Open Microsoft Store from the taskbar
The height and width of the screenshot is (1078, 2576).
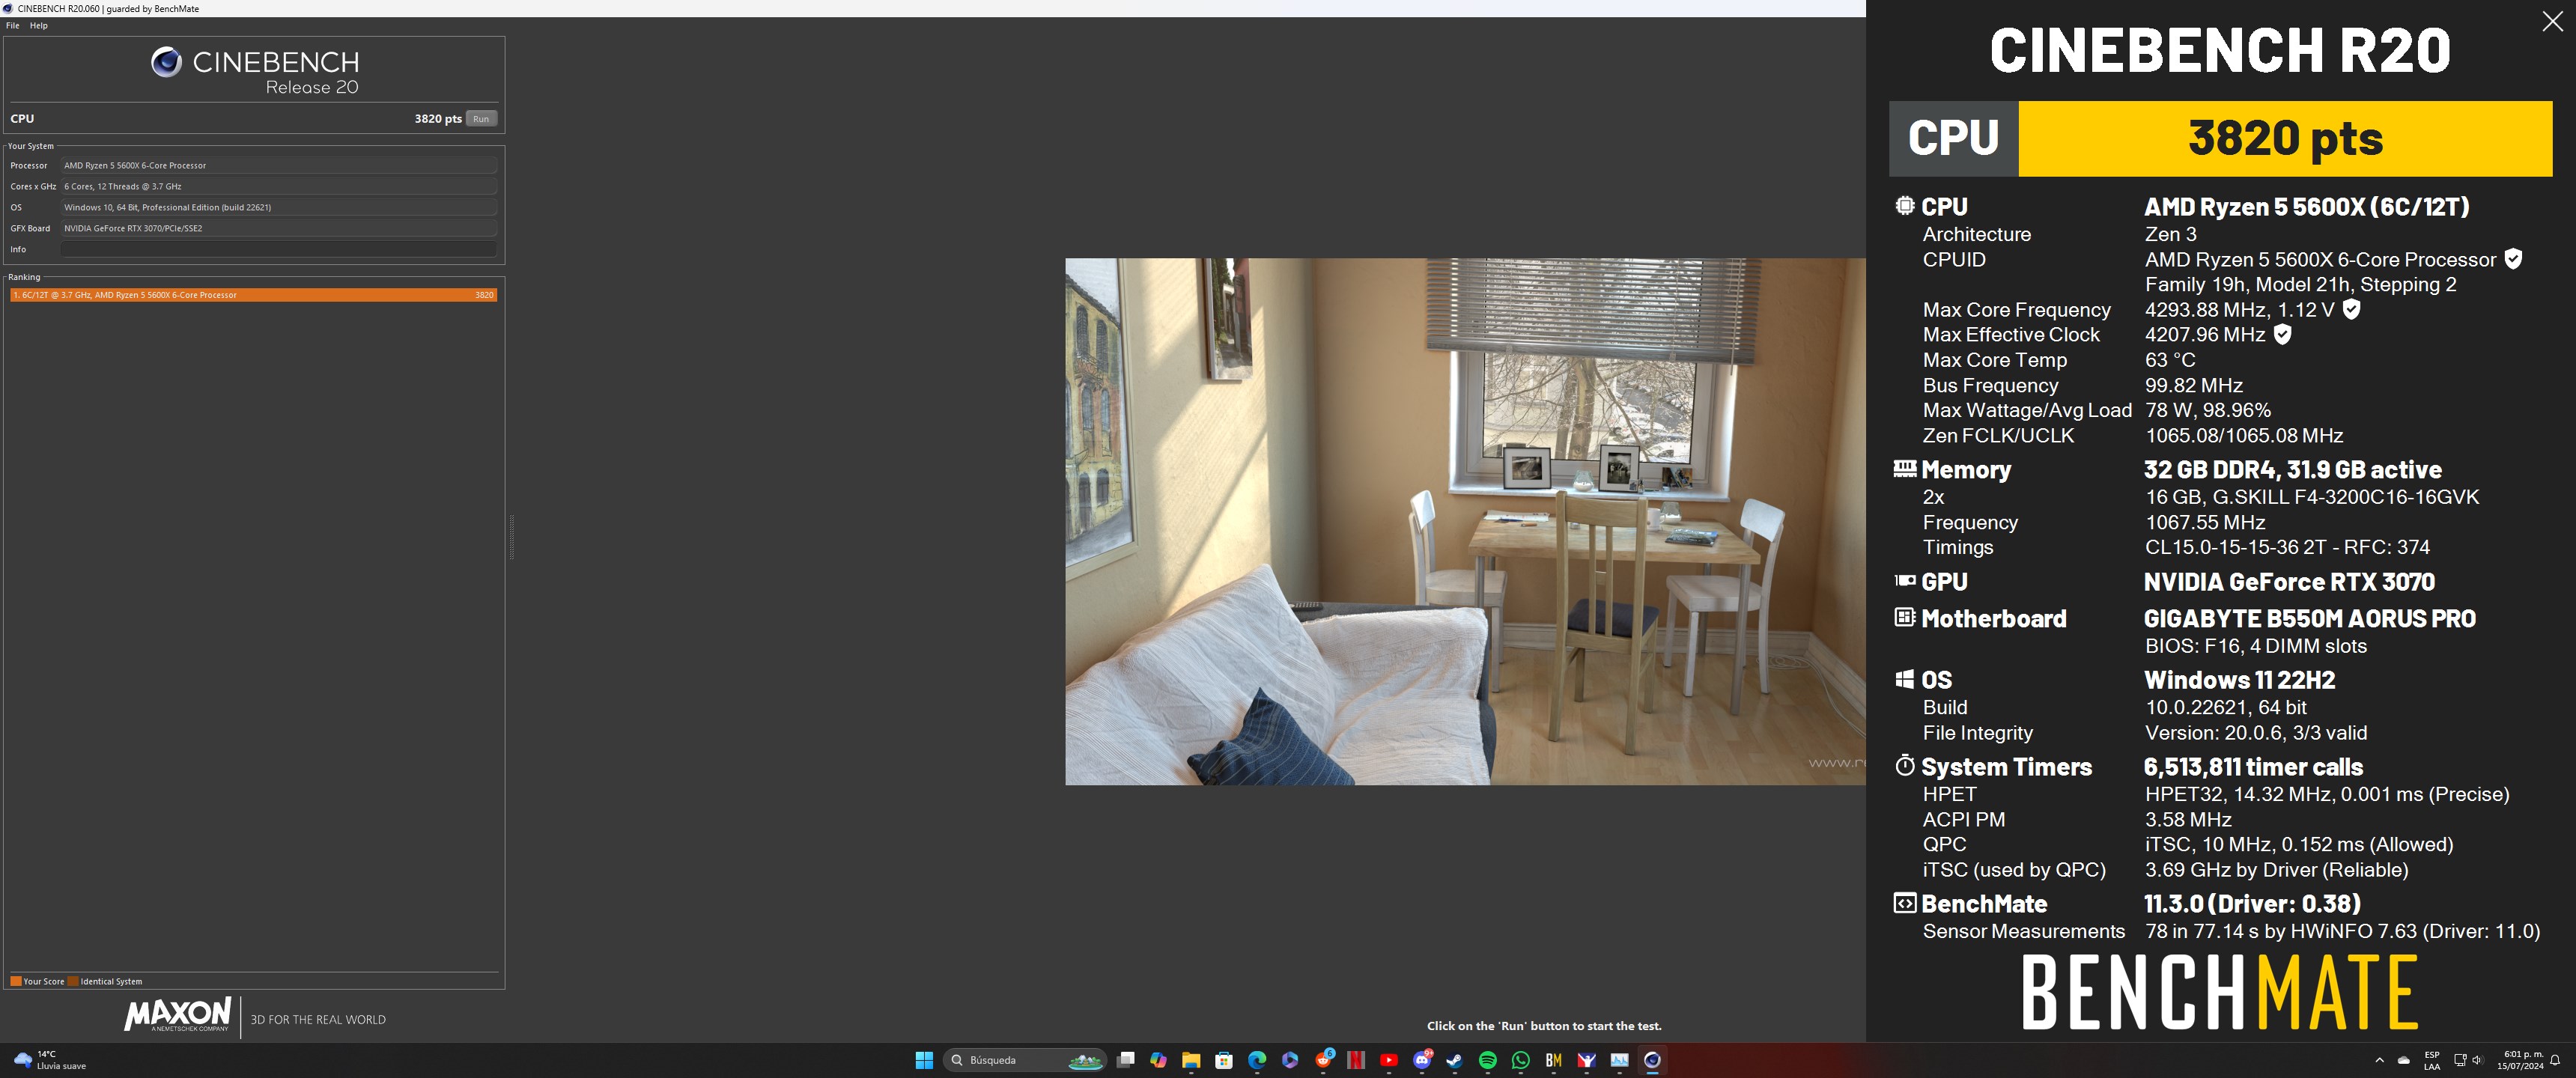coord(1224,1060)
